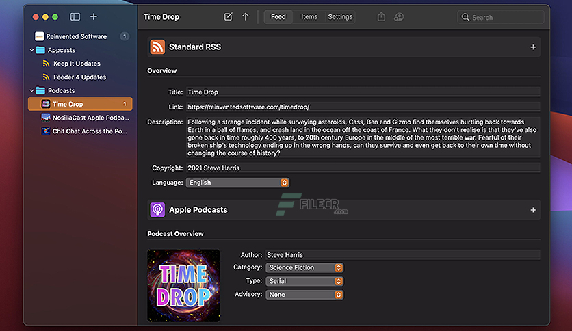Add a field to Standard RSS section
572x331 pixels.
tap(533, 47)
